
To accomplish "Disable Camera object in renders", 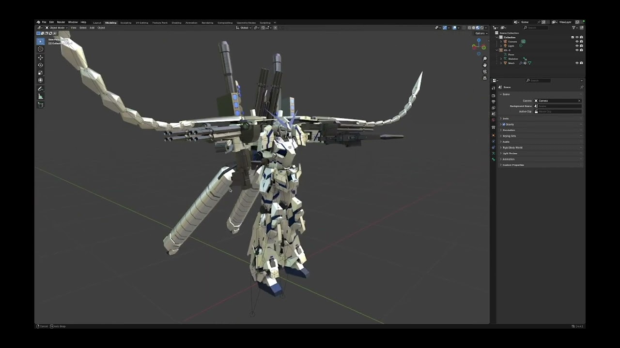I will tap(581, 42).
